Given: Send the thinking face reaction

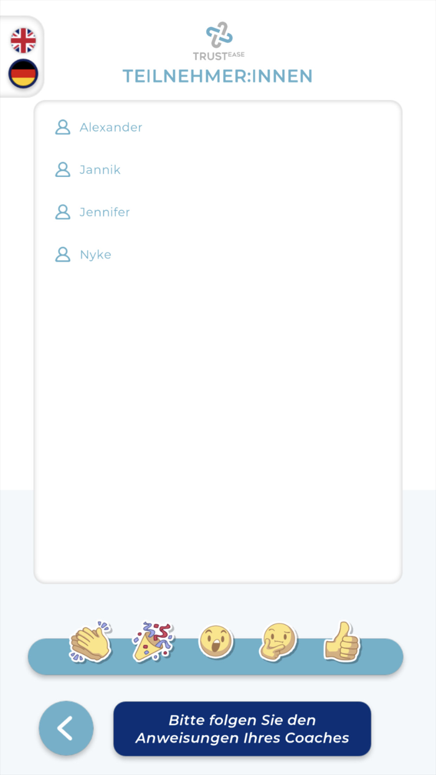Looking at the screenshot, I should coord(278,642).
